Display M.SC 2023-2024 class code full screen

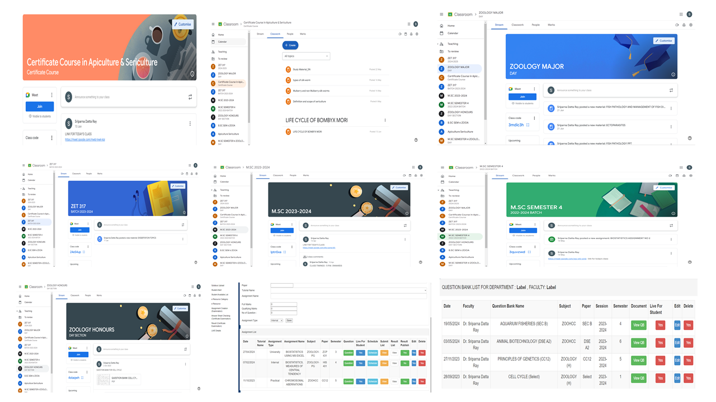point(285,252)
